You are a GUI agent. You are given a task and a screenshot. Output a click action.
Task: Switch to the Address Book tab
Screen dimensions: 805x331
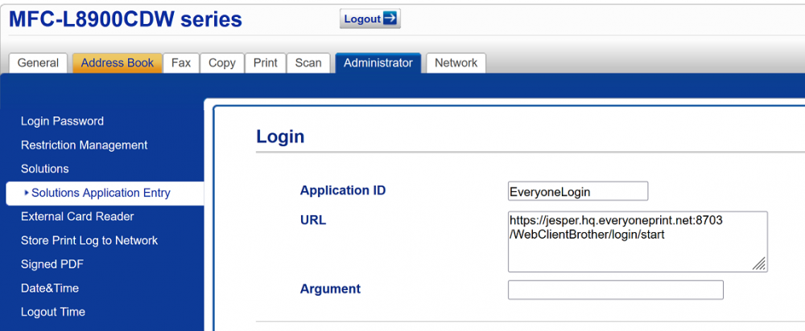point(117,63)
